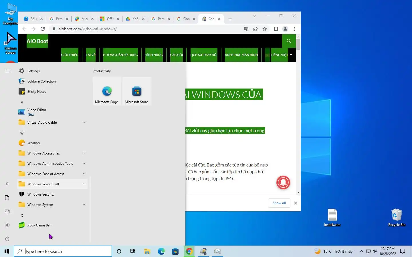
Task: Close the downloads bar
Action: [x=296, y=203]
